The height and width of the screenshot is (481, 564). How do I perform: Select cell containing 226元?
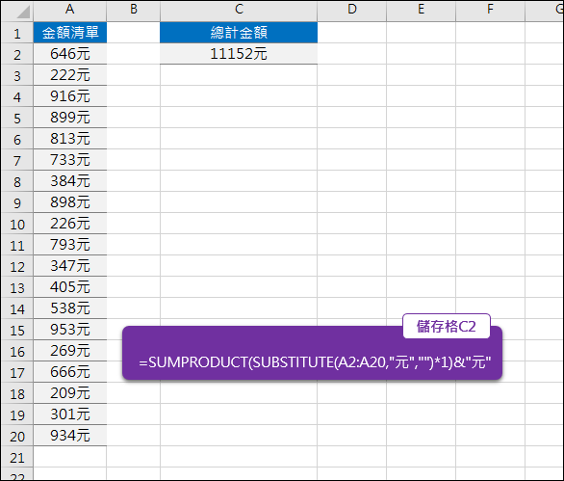(x=70, y=224)
